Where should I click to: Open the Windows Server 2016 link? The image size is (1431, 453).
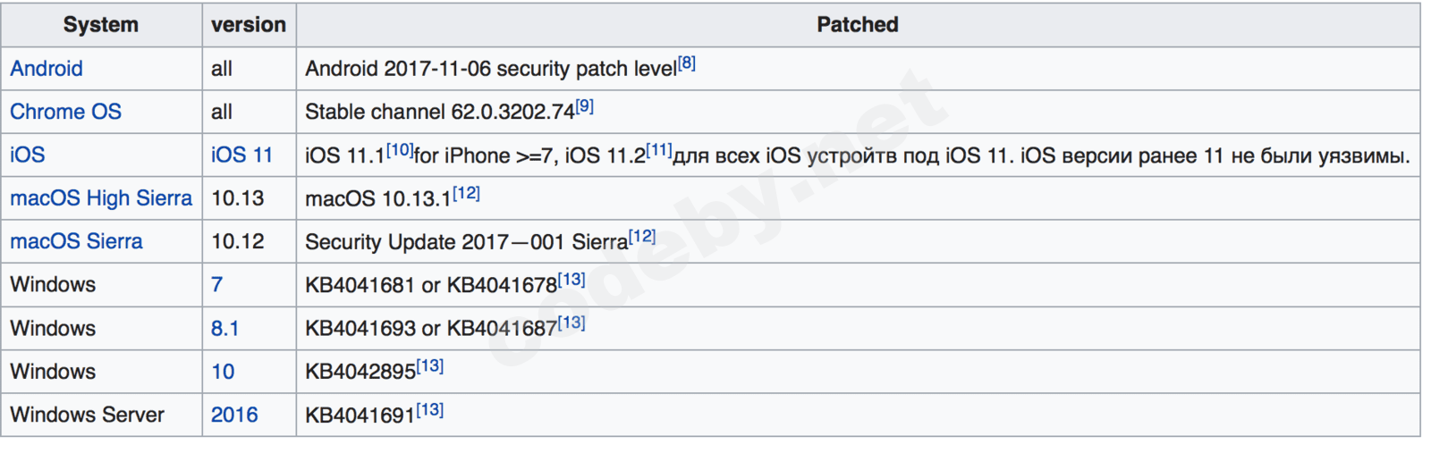pyautogui.click(x=234, y=415)
